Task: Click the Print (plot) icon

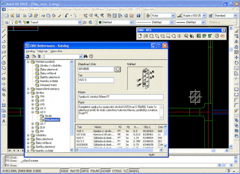Action: click(x=25, y=15)
